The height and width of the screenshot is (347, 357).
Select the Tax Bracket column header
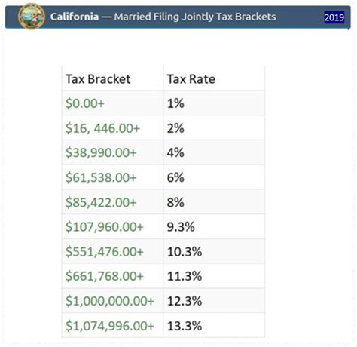pos(98,79)
